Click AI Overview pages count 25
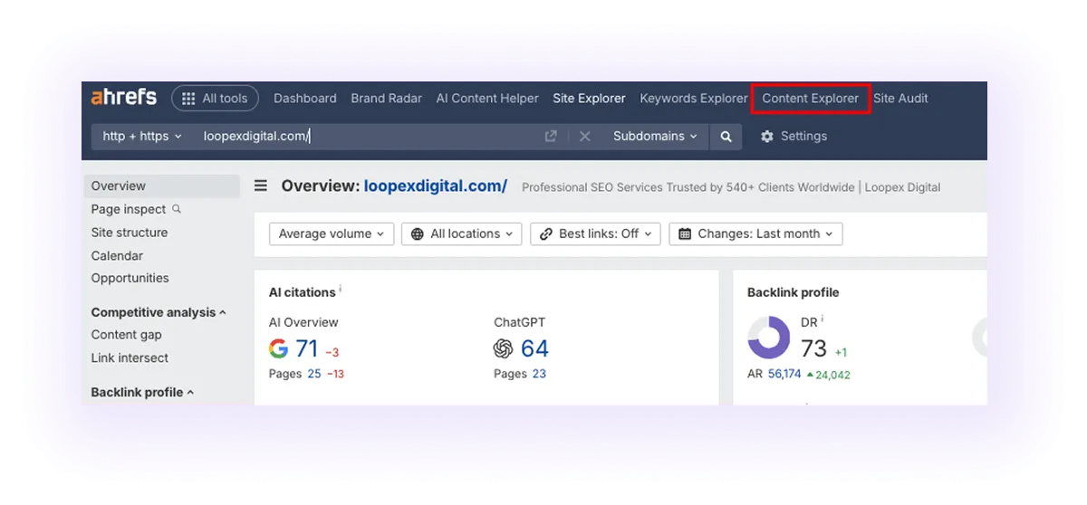This screenshot has width=1087, height=505. (314, 374)
